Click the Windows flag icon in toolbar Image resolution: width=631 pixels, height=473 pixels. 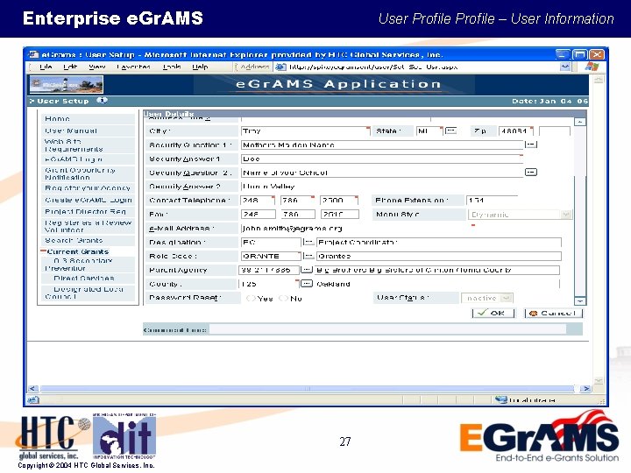[x=592, y=67]
